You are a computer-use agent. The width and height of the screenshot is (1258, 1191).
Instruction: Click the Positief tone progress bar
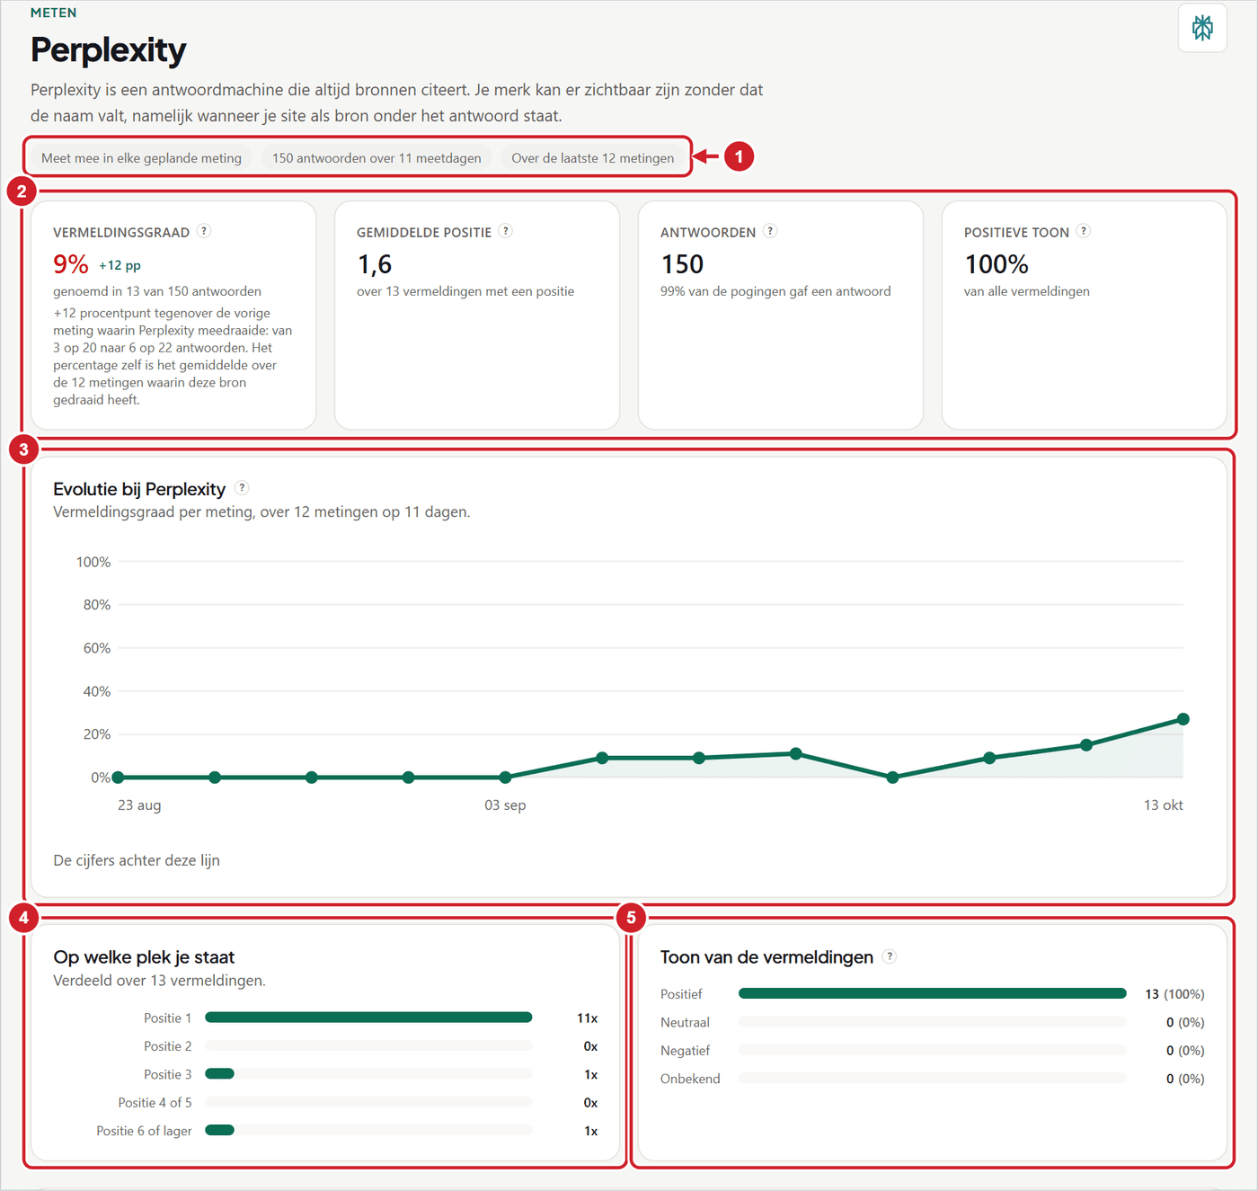932,993
